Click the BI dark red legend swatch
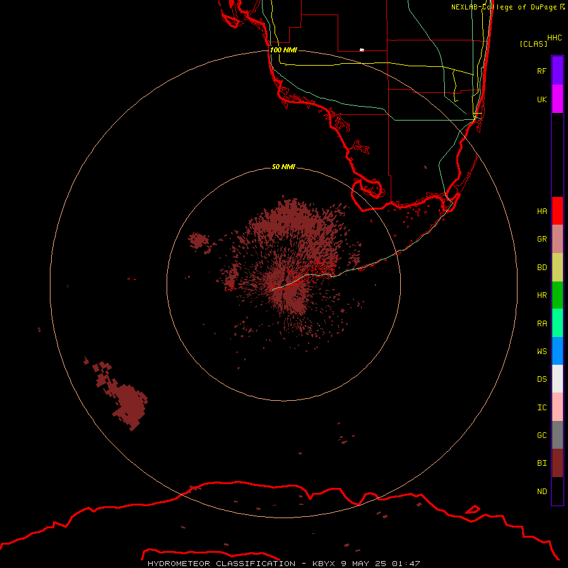Viewport: 568px width, 568px height. pyautogui.click(x=557, y=463)
